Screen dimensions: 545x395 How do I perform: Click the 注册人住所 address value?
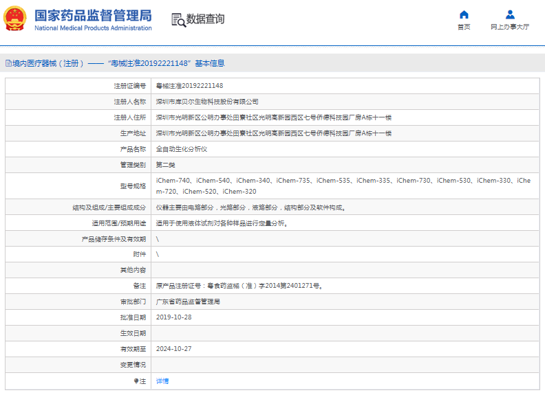point(274,117)
